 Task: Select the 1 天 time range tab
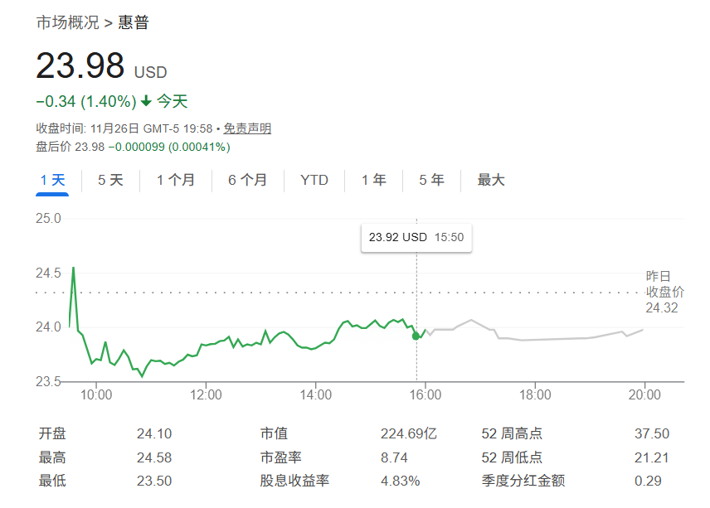52,180
